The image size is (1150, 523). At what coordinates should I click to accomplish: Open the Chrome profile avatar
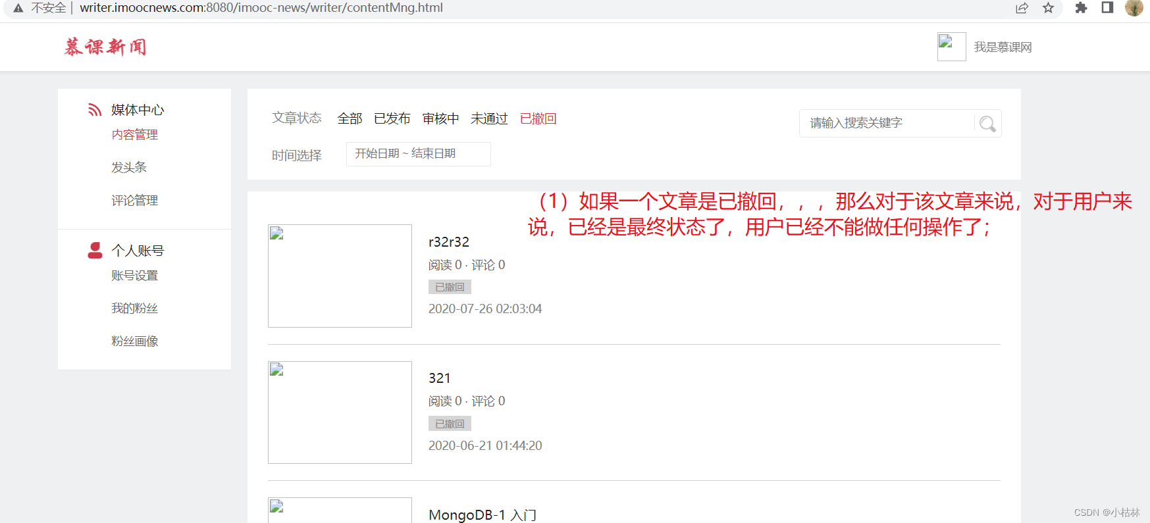click(x=1134, y=8)
